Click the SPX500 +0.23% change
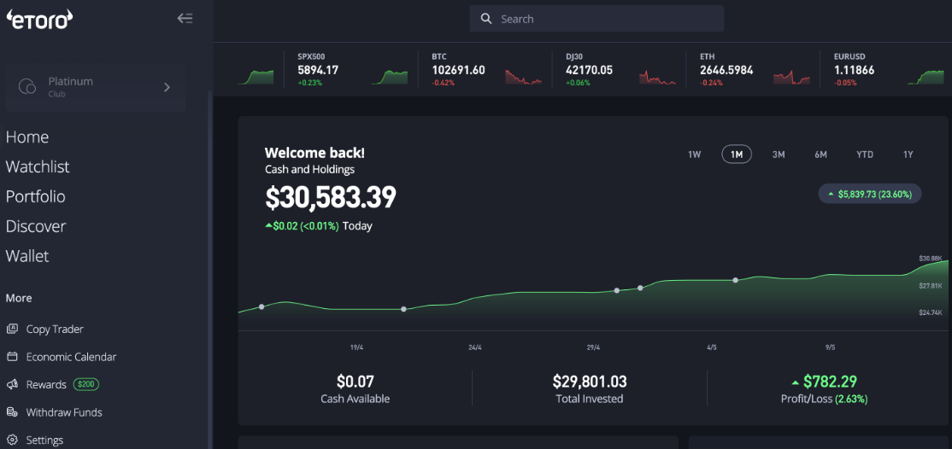This screenshot has width=952, height=449. point(309,83)
